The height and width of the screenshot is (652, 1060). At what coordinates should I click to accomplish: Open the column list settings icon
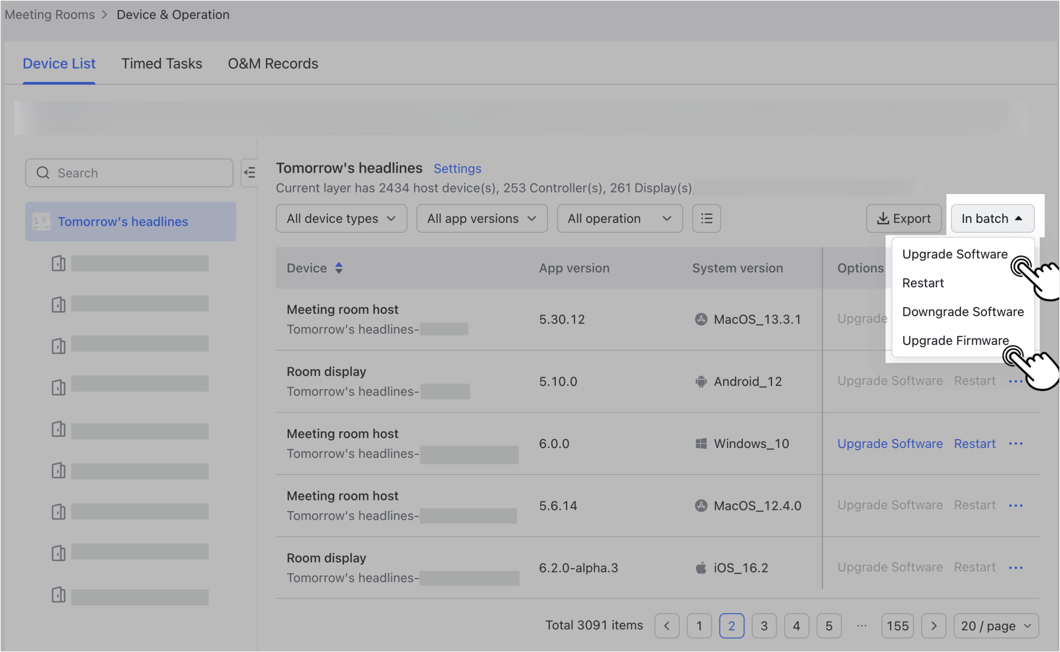coord(706,218)
